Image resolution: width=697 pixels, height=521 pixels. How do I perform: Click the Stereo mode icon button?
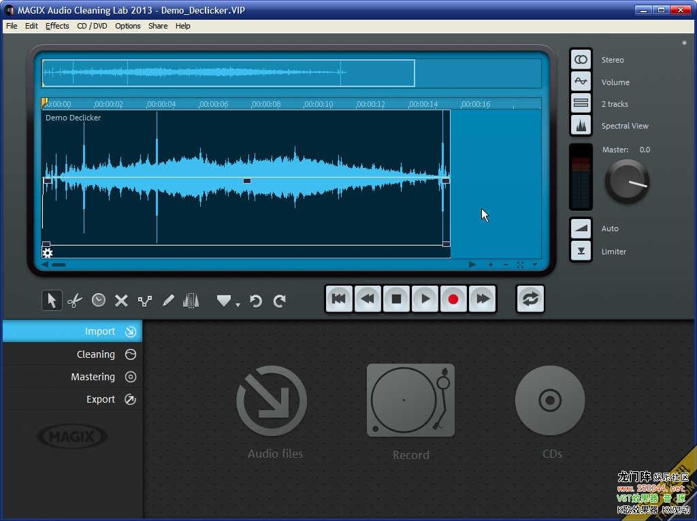(581, 60)
